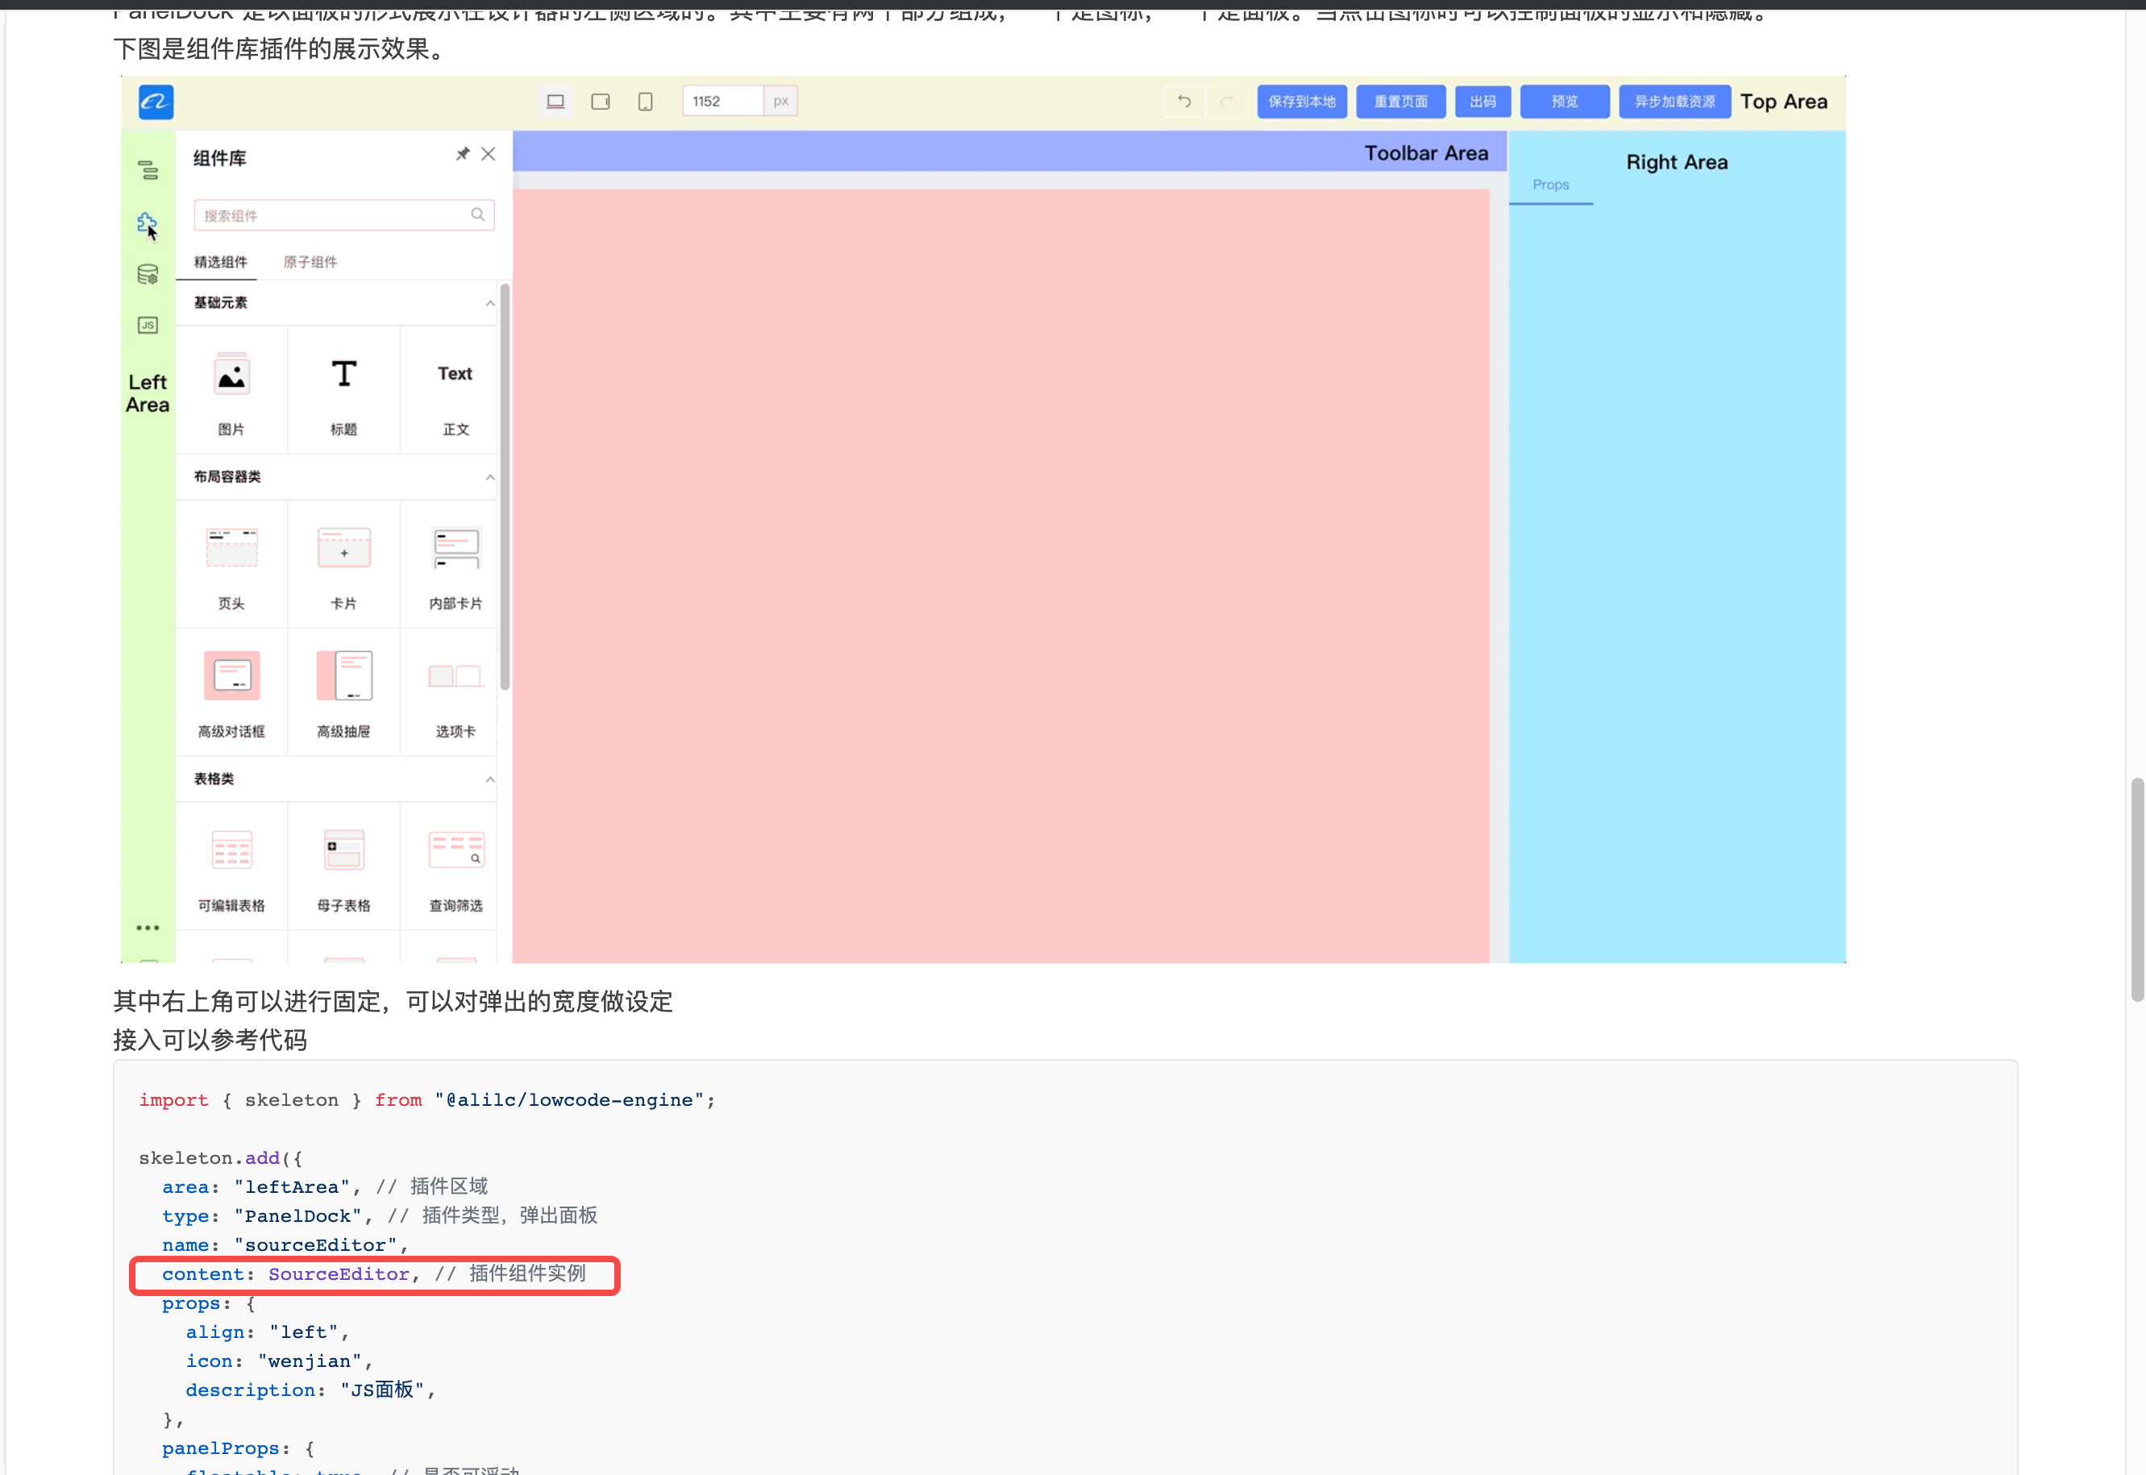Select the Props tab in Right Area
2146x1475 pixels.
click(1550, 184)
